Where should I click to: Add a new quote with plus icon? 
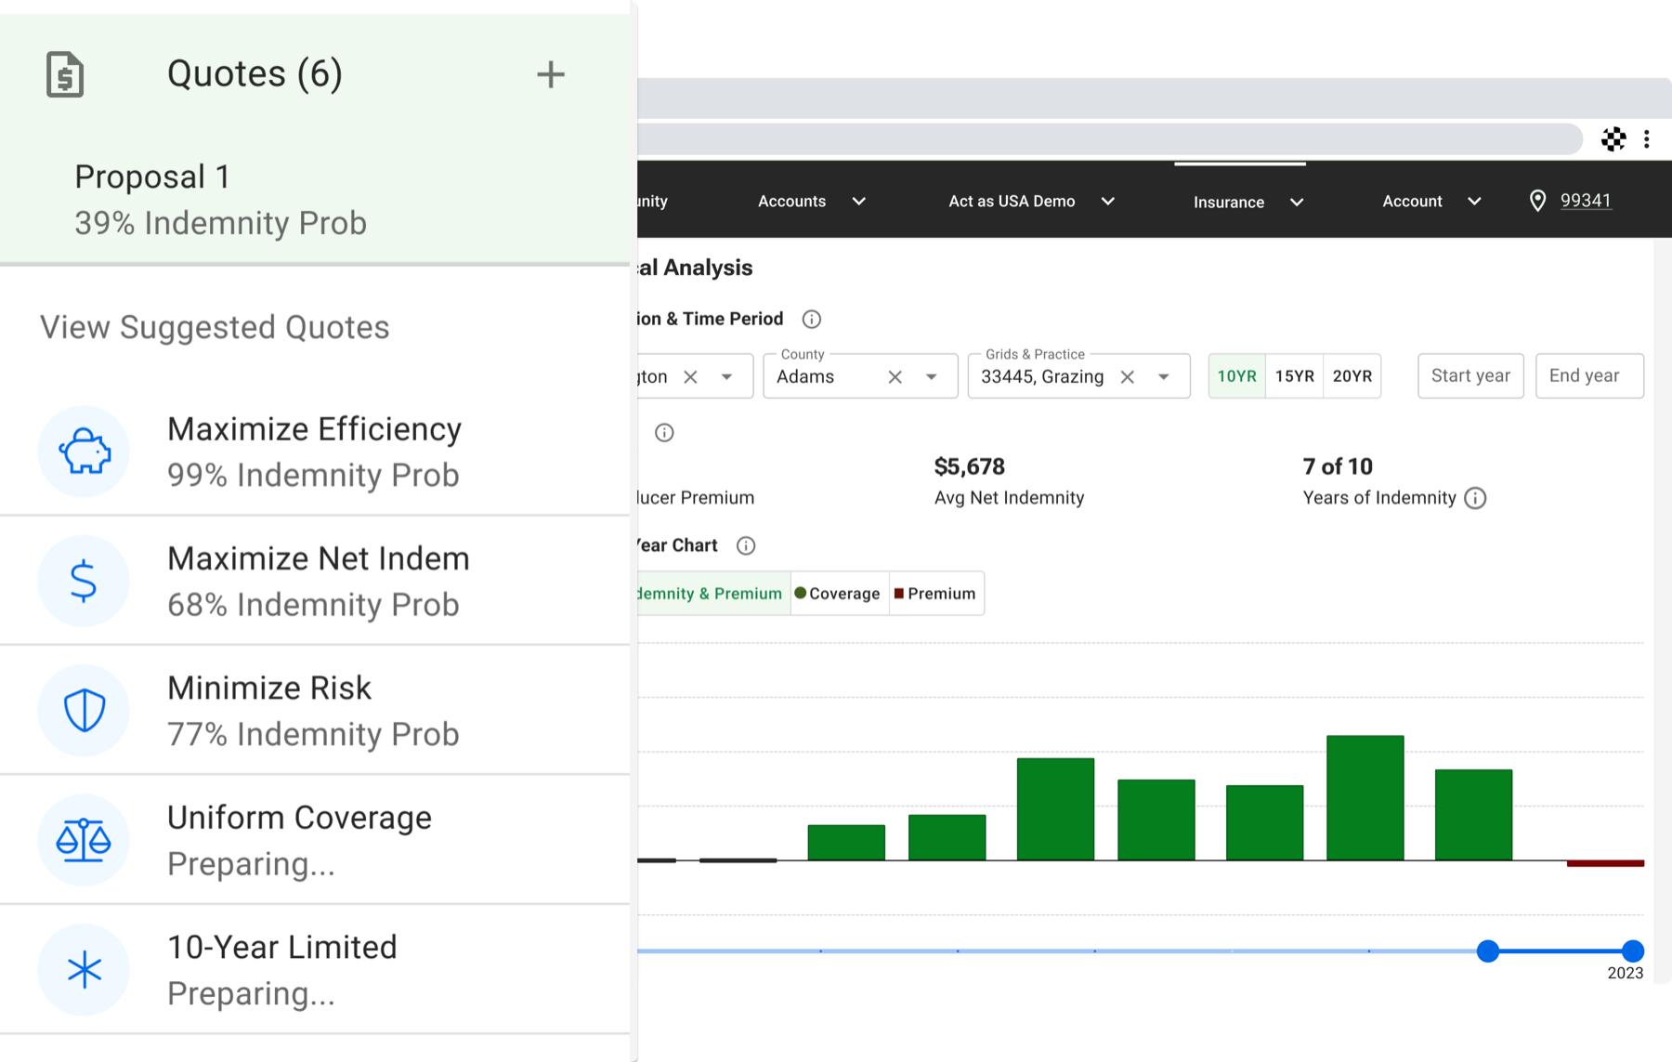551,74
